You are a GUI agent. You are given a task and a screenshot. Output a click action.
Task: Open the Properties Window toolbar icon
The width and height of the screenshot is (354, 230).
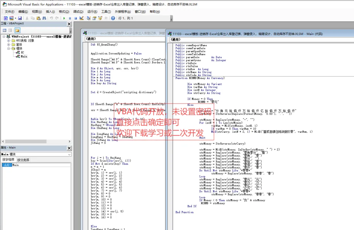point(94,18)
